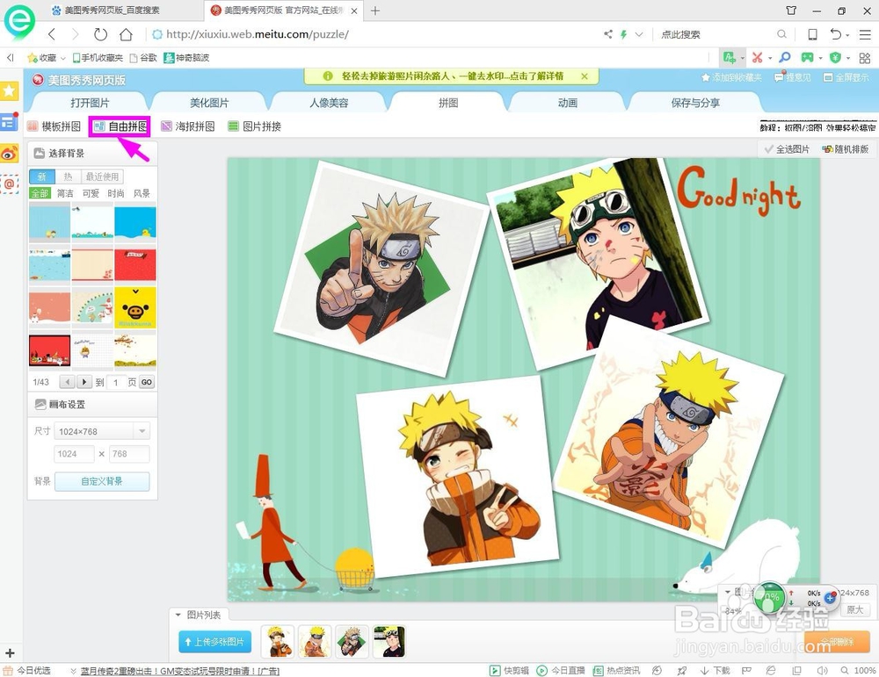Select the 最近使用 background filter

pos(102,176)
